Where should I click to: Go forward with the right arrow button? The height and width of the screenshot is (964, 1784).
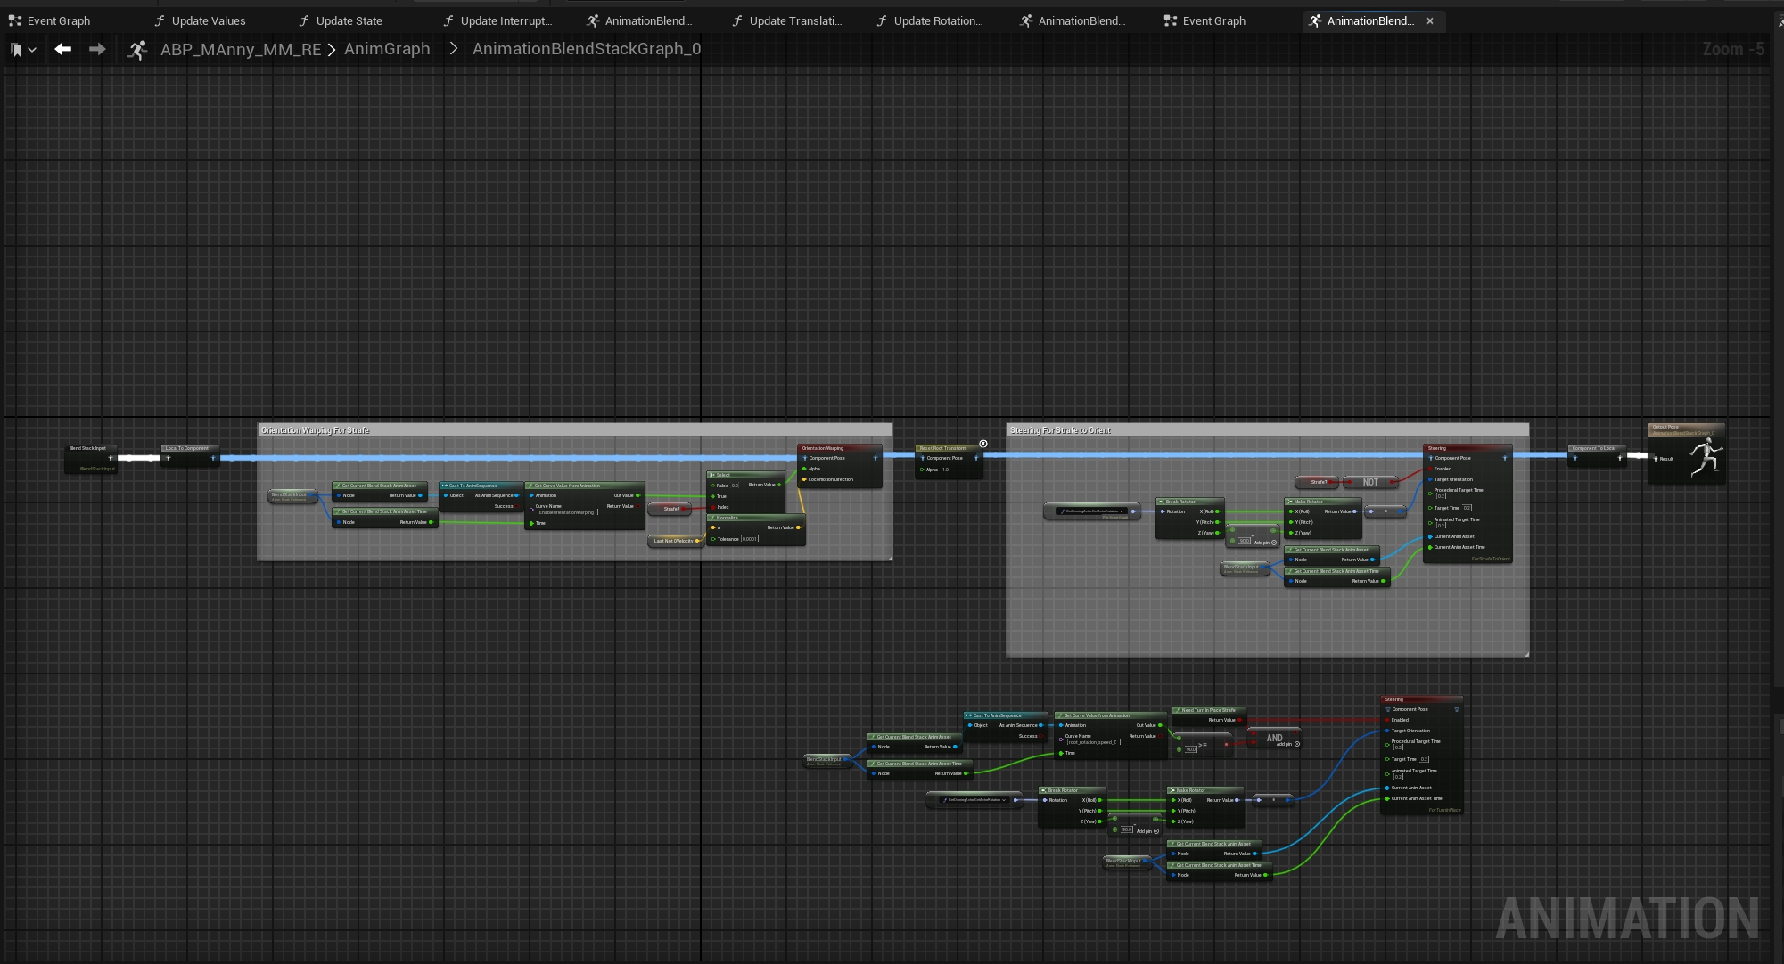click(x=97, y=49)
